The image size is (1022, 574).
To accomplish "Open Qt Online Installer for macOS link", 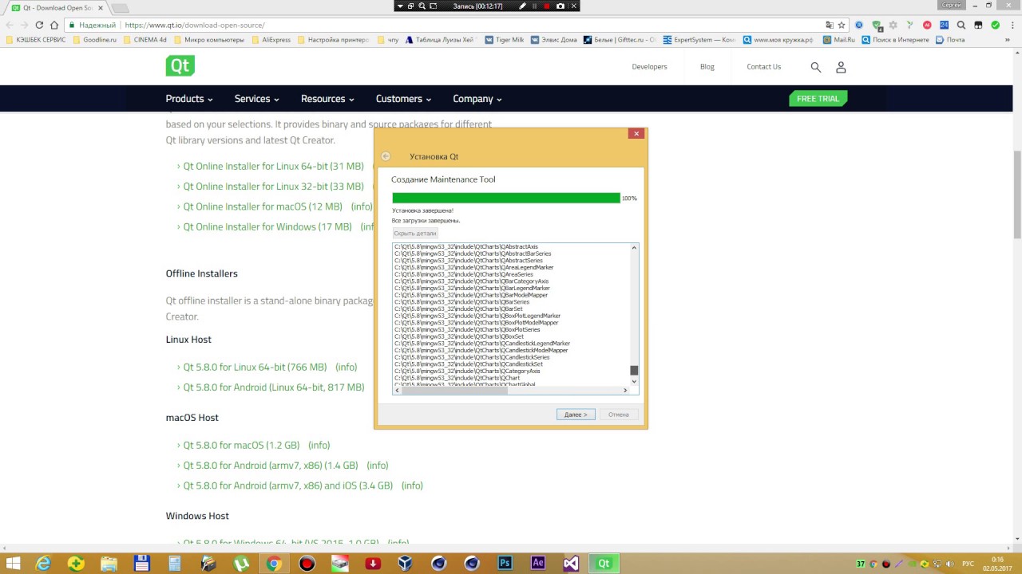I will 263,206.
